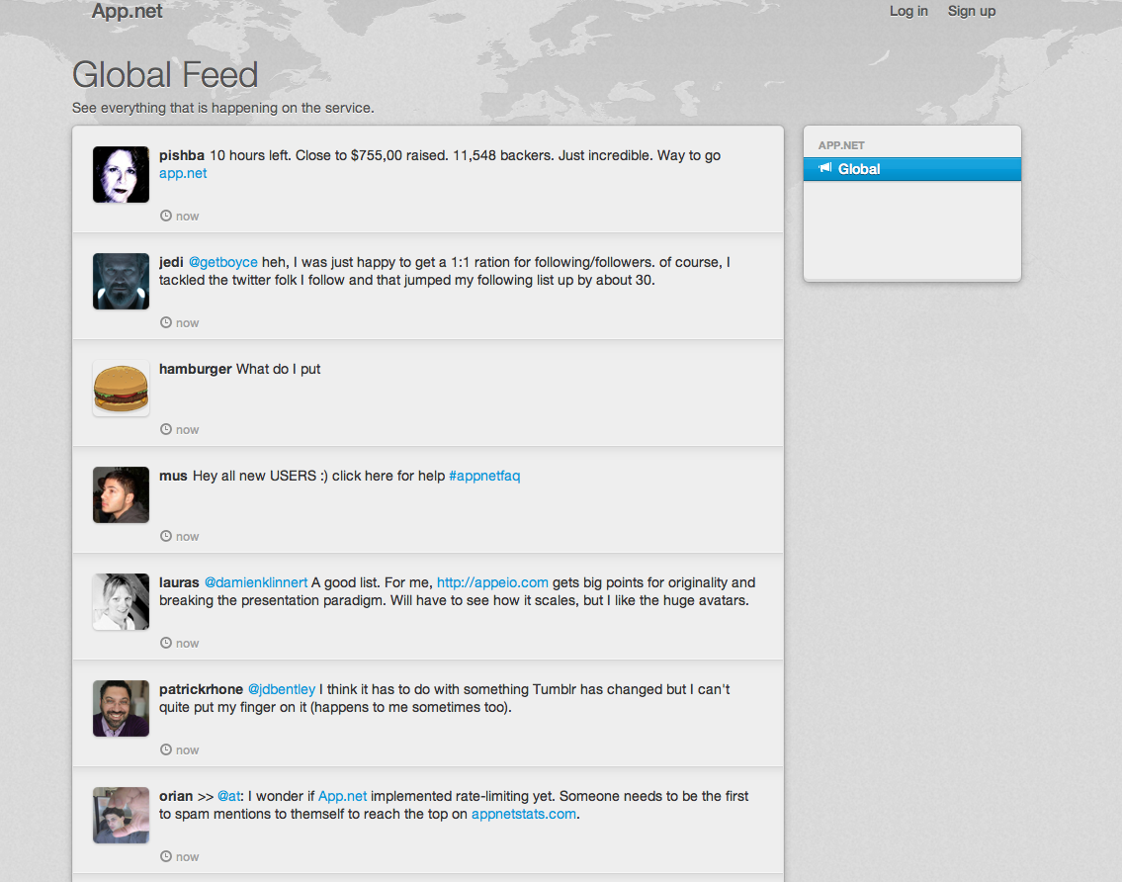1122x882 pixels.
Task: Click the text "What do I put"
Action: pos(279,369)
